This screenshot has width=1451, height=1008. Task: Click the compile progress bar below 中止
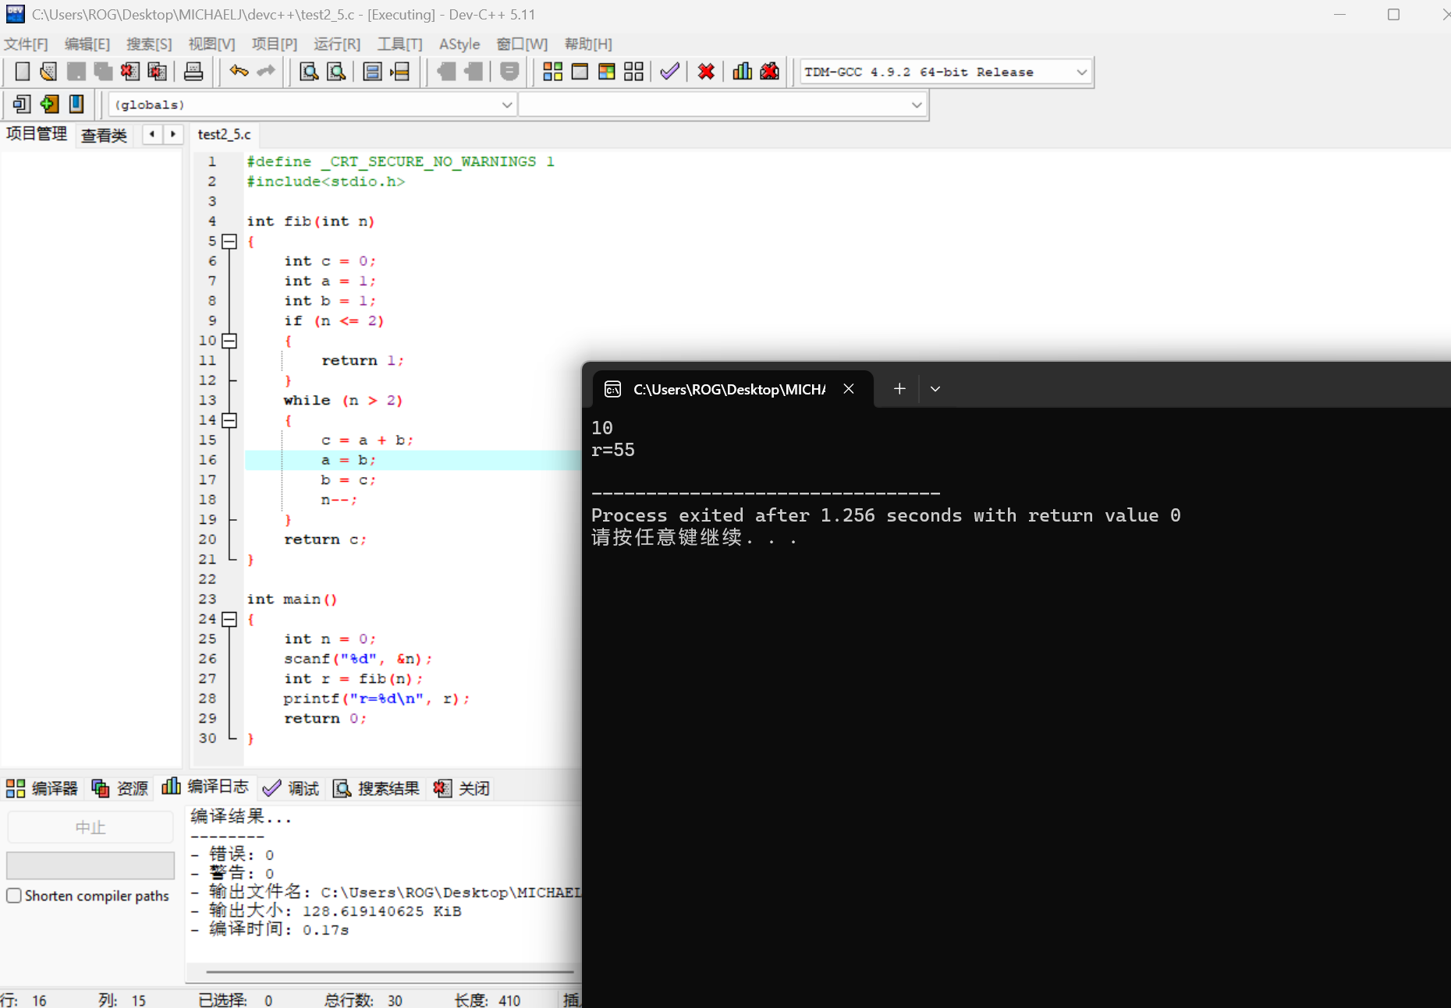(x=90, y=865)
